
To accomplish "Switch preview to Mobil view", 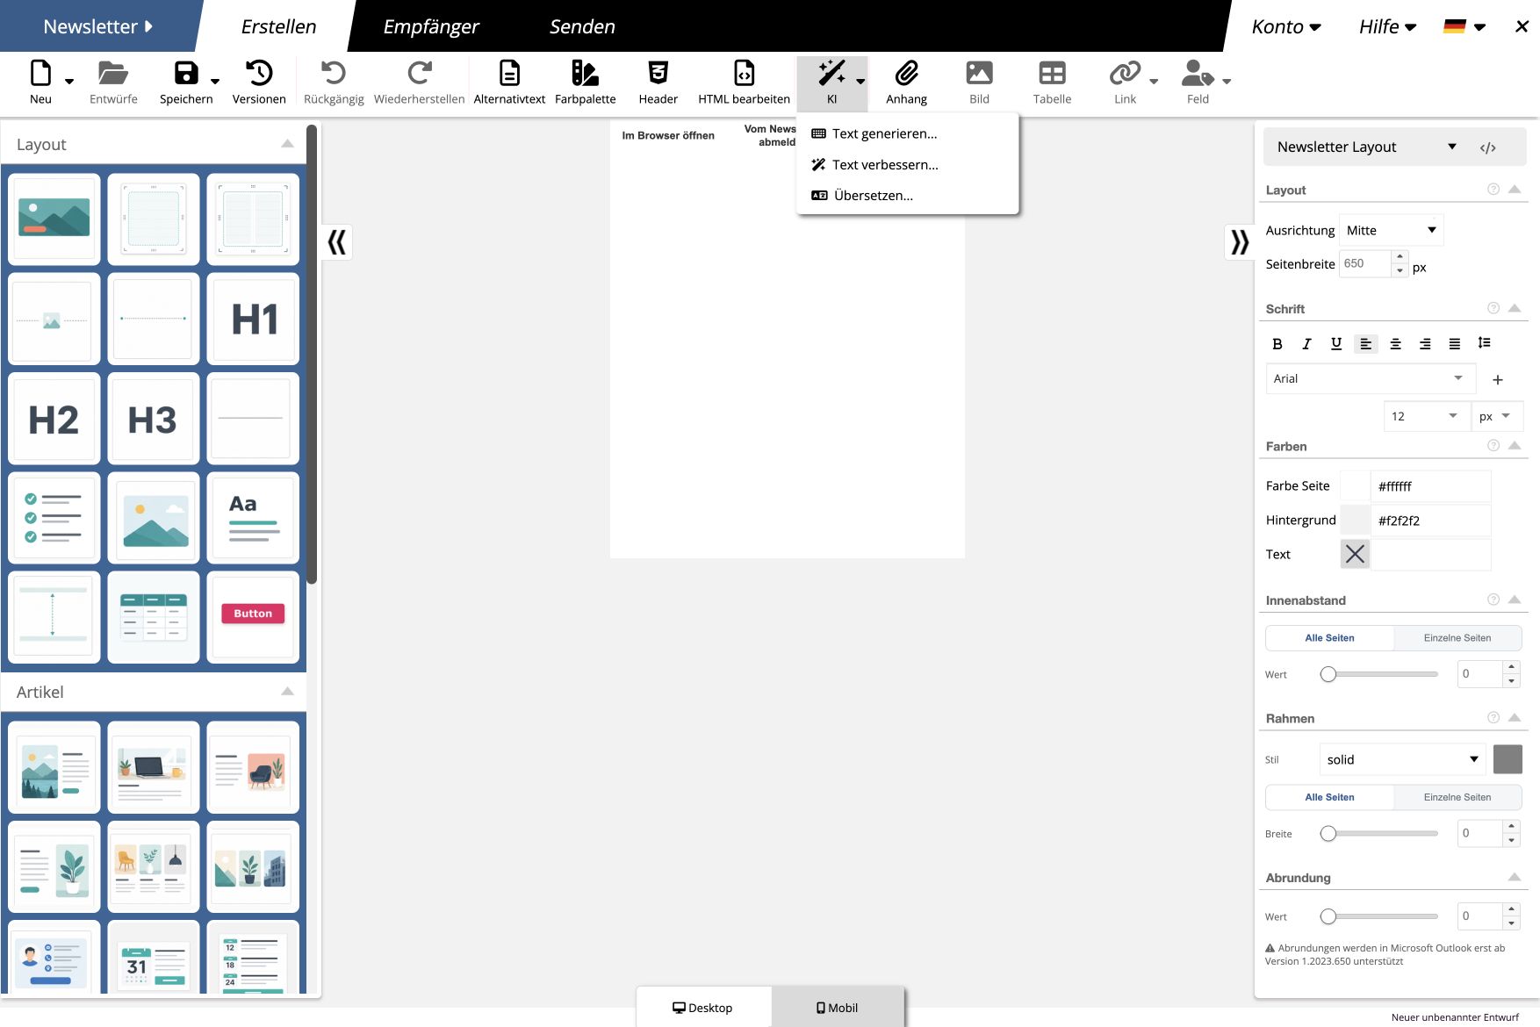I will 838,1008.
